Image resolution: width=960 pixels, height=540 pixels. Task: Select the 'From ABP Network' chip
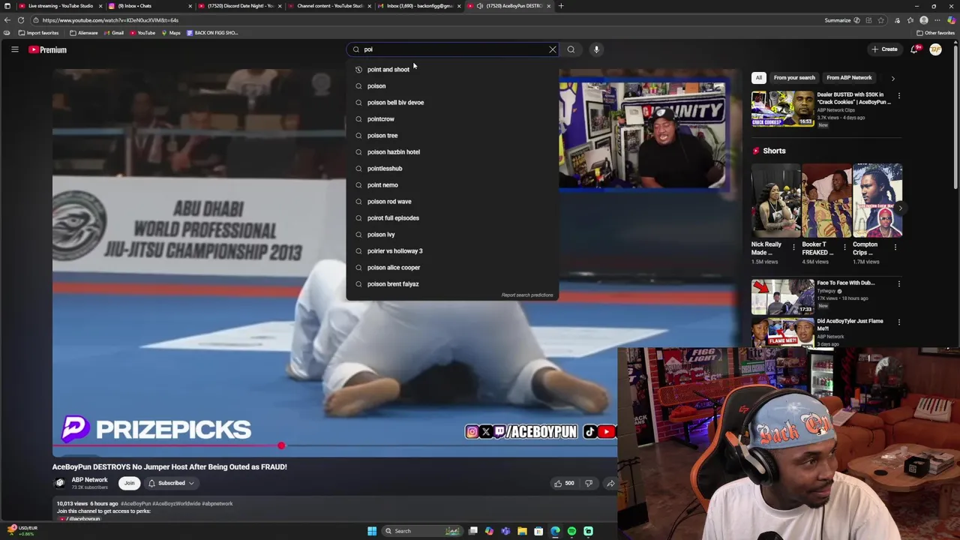tap(849, 78)
